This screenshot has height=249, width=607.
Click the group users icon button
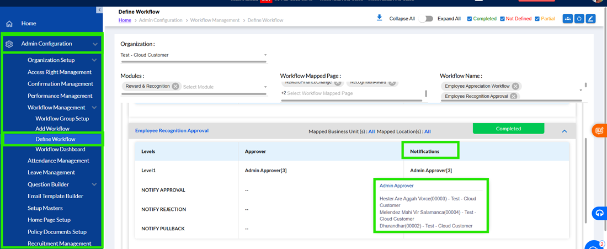point(567,19)
